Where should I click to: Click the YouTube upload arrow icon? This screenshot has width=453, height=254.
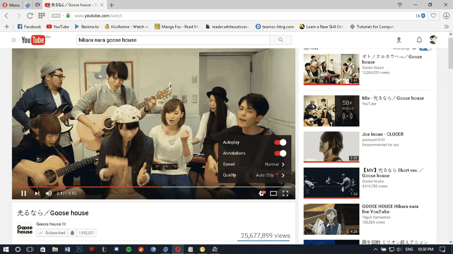[x=399, y=40]
